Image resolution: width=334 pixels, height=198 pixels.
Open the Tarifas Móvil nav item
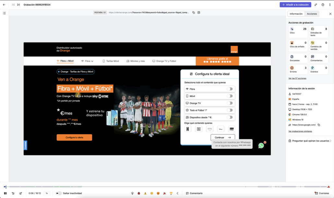pyautogui.click(x=111, y=61)
